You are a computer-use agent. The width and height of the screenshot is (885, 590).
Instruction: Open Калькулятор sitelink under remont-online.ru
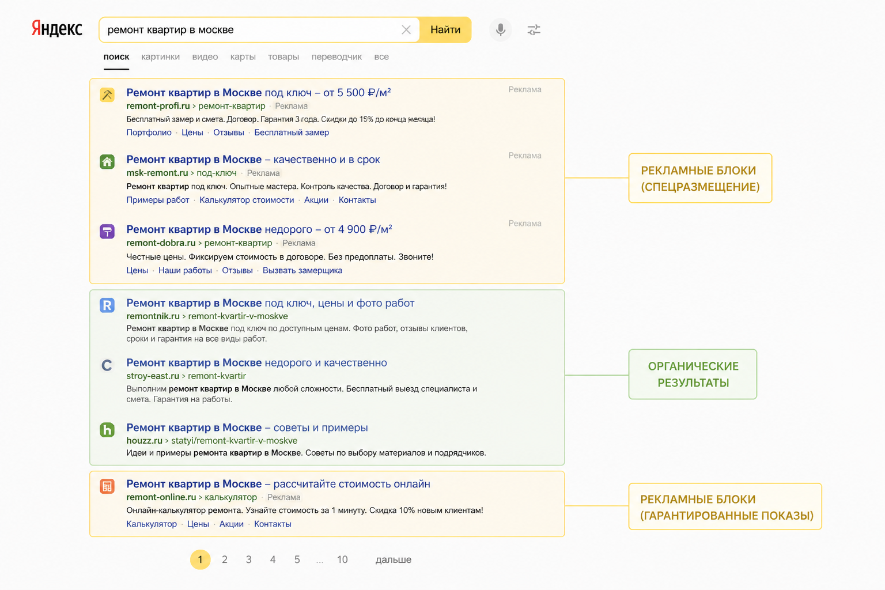152,524
